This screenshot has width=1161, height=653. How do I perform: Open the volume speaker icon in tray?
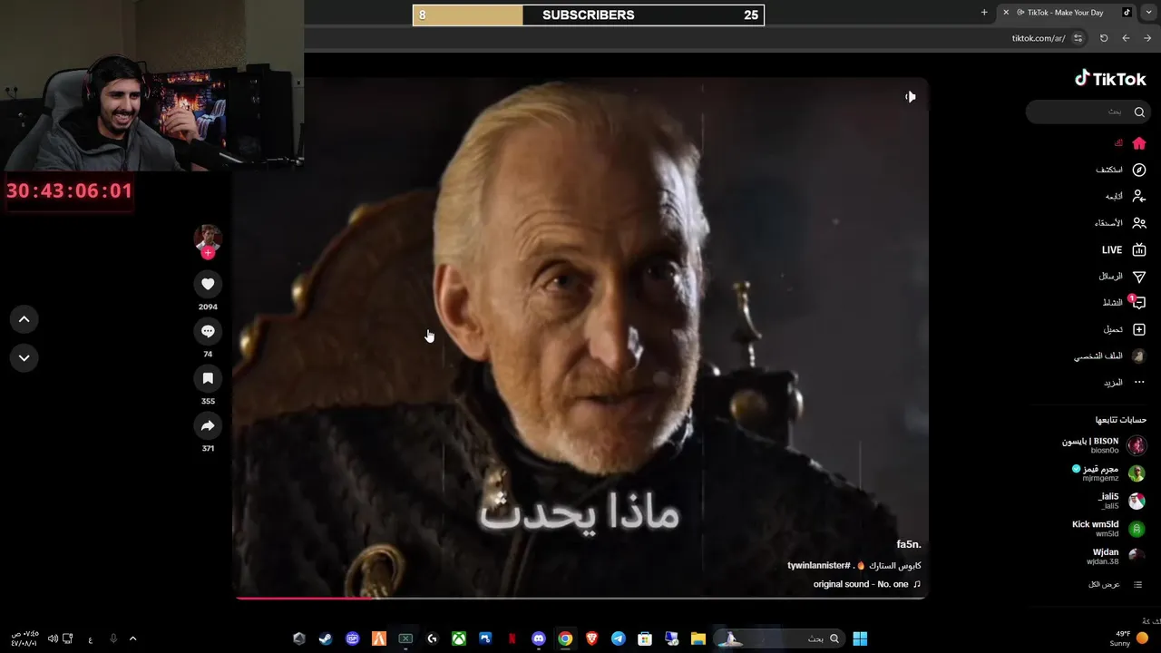(x=53, y=638)
